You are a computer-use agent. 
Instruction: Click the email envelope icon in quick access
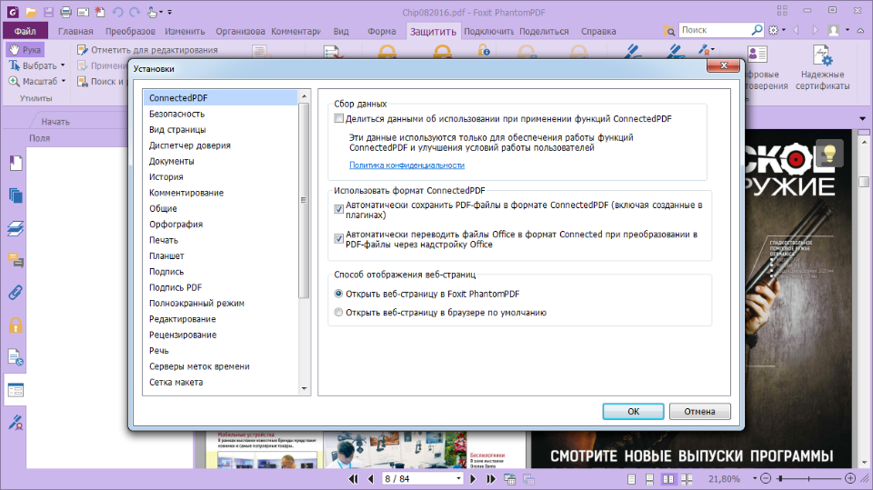point(83,12)
